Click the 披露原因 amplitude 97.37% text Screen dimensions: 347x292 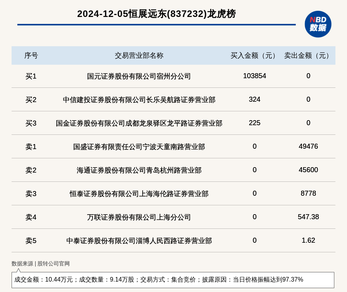click(253, 280)
